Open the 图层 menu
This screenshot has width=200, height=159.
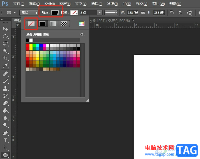pyautogui.click(x=65, y=4)
